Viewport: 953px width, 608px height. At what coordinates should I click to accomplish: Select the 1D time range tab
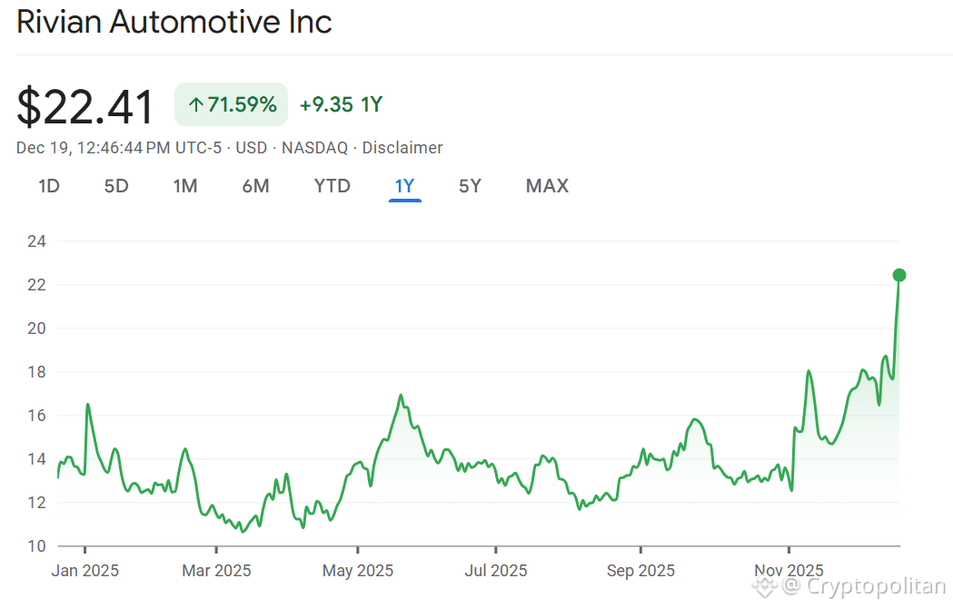pos(49,185)
